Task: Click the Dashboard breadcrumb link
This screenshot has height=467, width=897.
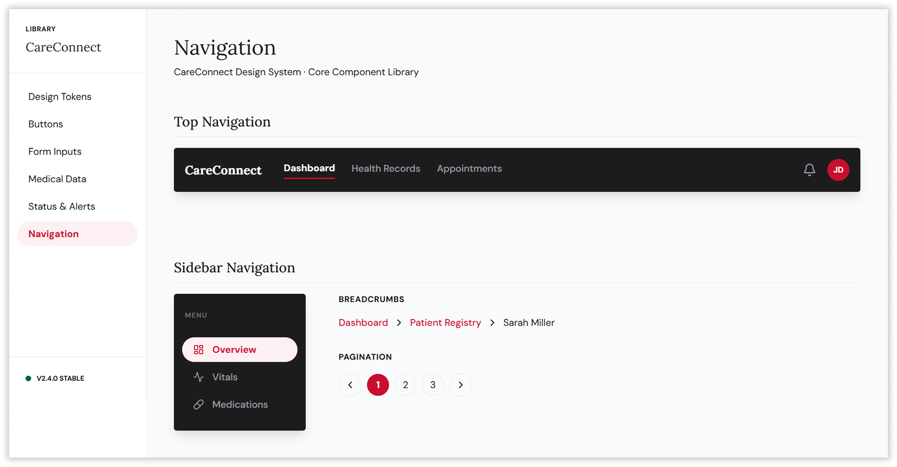Action: coord(363,322)
